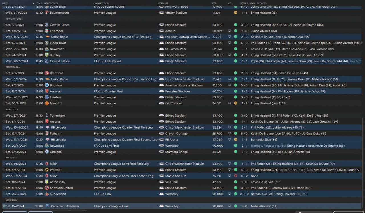Click the Emirates Stadium name
Viewport: 365px width, 213px height.
[x=177, y=92]
